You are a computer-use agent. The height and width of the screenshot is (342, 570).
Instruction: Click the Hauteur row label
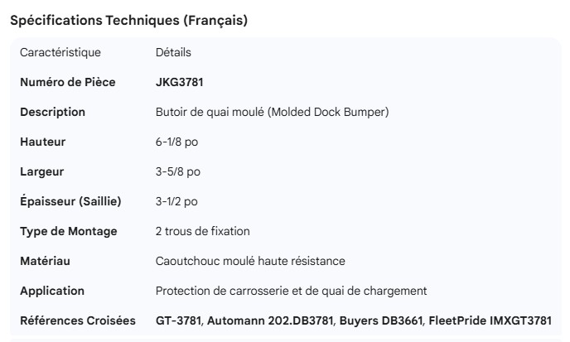coord(42,142)
